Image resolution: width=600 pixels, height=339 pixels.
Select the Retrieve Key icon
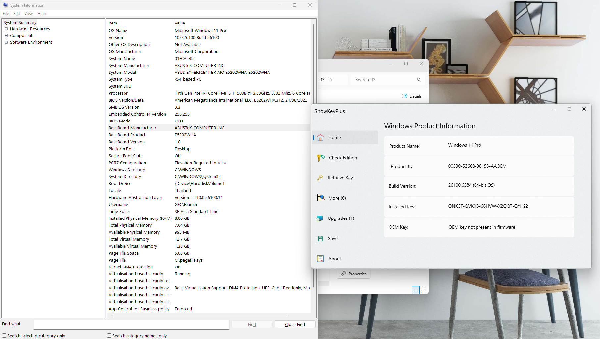click(x=320, y=178)
